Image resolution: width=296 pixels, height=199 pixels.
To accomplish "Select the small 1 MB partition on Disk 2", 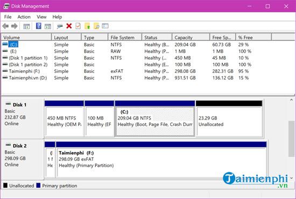I will (50, 160).
